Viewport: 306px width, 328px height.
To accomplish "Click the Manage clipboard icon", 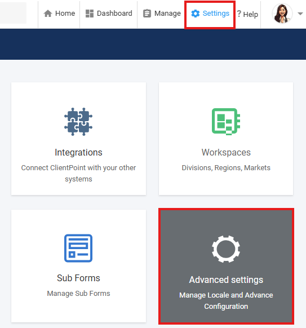I will click(147, 14).
